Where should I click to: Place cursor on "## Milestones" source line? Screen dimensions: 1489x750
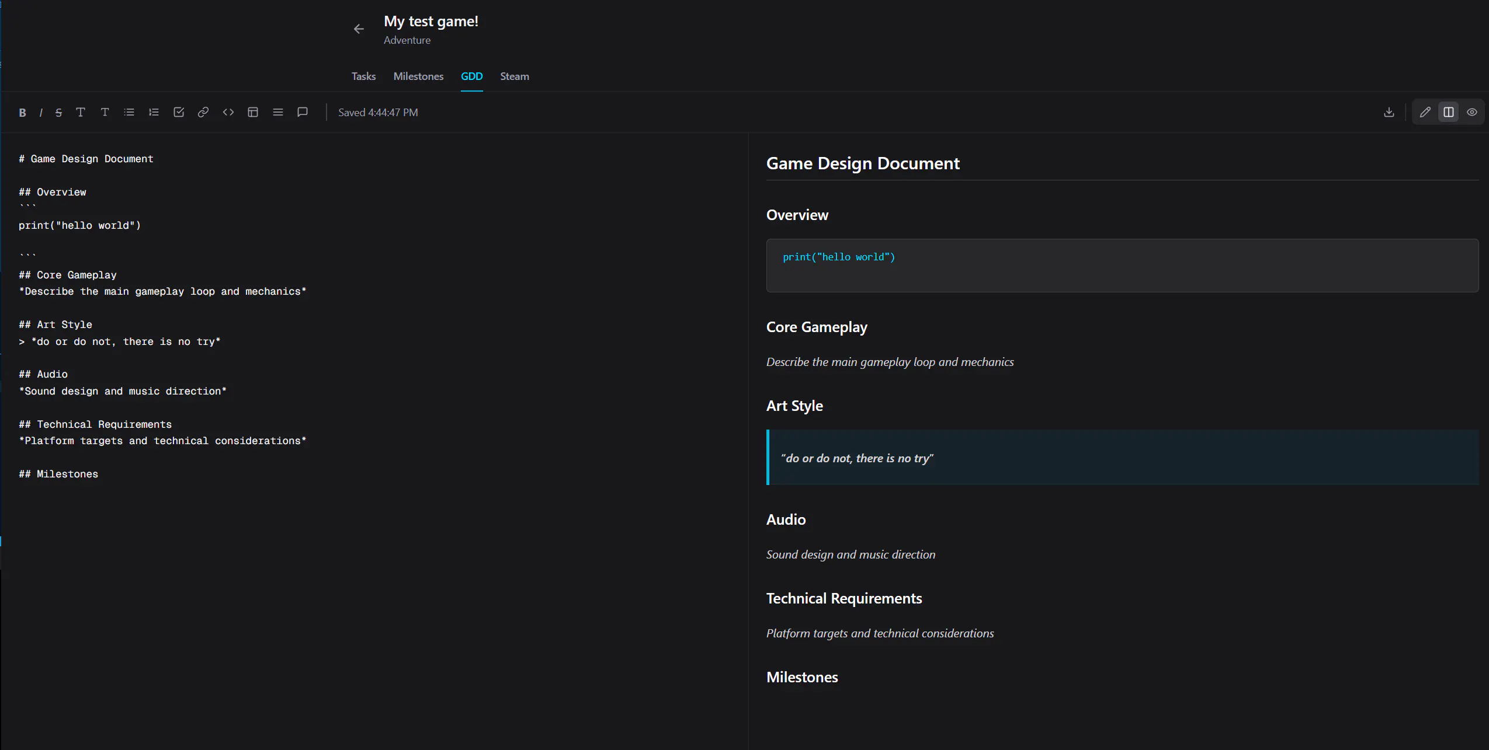click(58, 474)
